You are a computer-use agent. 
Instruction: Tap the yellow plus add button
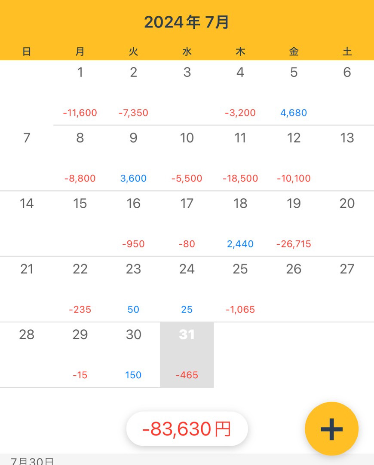tap(331, 429)
